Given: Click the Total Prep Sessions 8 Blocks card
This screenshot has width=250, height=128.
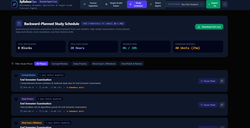Looking at the screenshot, I should click(41, 46).
